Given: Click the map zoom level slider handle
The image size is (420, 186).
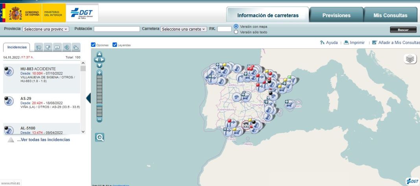Looking at the screenshot, I should tap(99, 105).
